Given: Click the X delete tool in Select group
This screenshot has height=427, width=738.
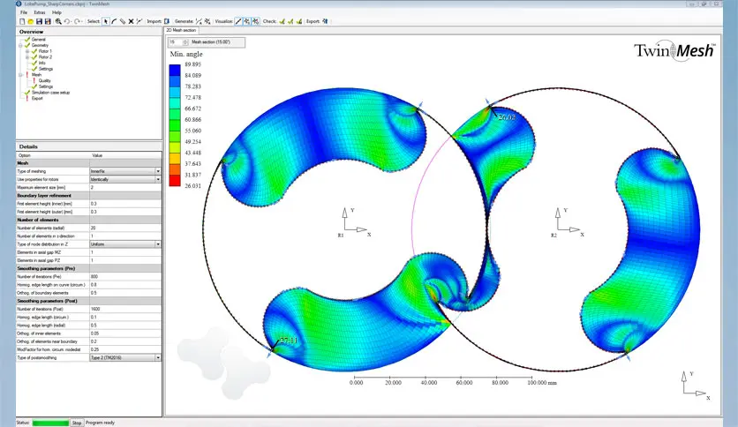Looking at the screenshot, I should [131, 21].
